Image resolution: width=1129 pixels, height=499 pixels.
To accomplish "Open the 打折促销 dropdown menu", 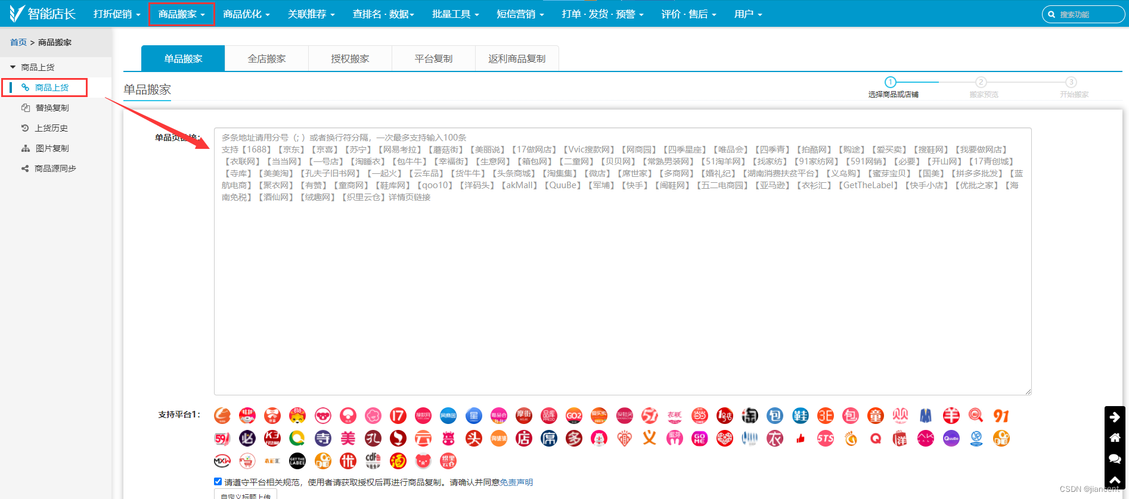I will pos(117,14).
